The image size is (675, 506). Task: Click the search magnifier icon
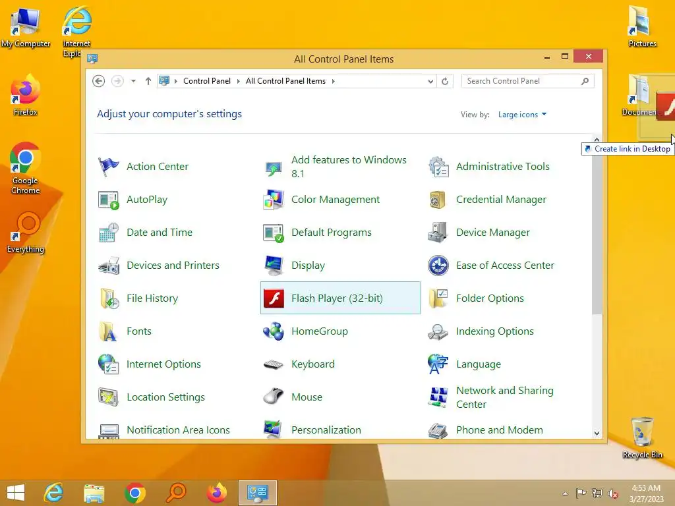click(x=585, y=81)
